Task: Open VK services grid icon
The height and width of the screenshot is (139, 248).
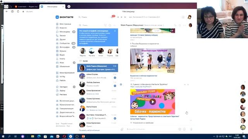Action: [x=183, y=17]
